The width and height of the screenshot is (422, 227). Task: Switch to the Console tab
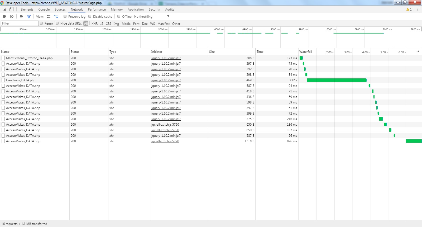(x=44, y=10)
